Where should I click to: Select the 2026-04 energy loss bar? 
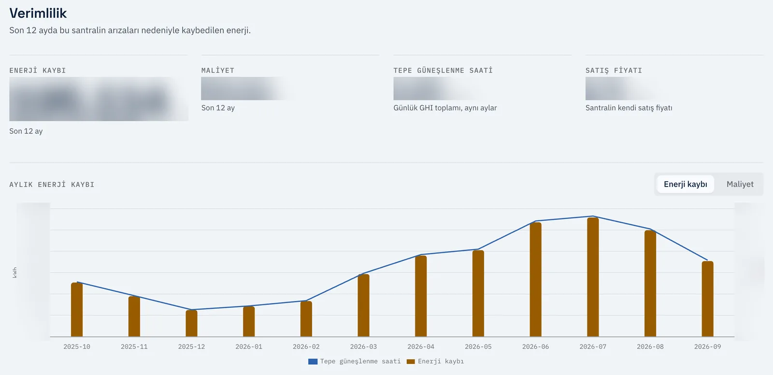coord(421,296)
